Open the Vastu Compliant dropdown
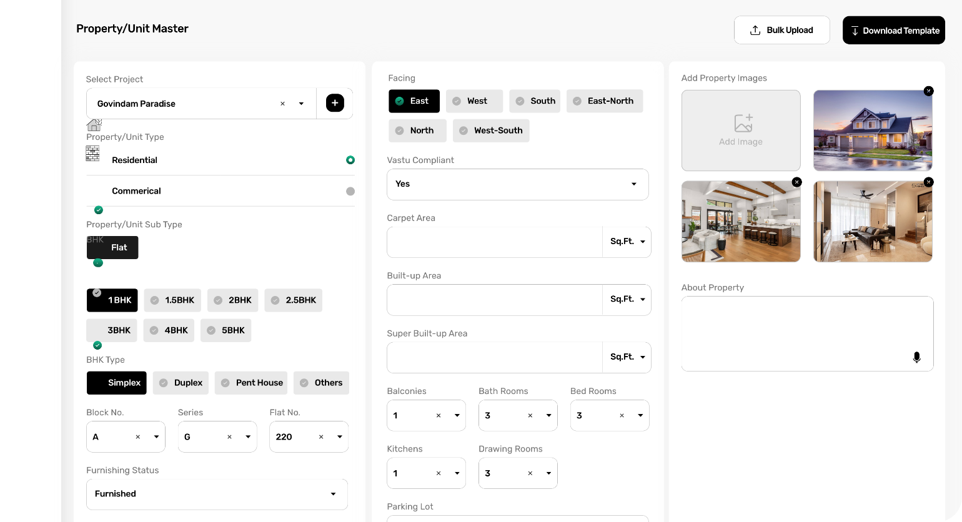Image resolution: width=962 pixels, height=522 pixels. (518, 184)
